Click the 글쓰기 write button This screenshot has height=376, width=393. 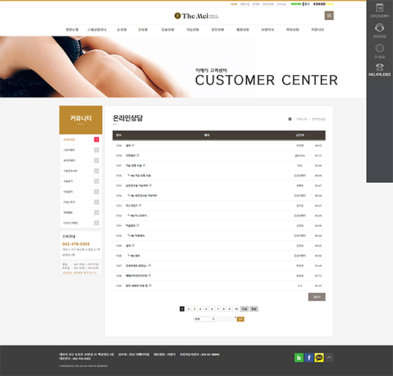point(317,297)
